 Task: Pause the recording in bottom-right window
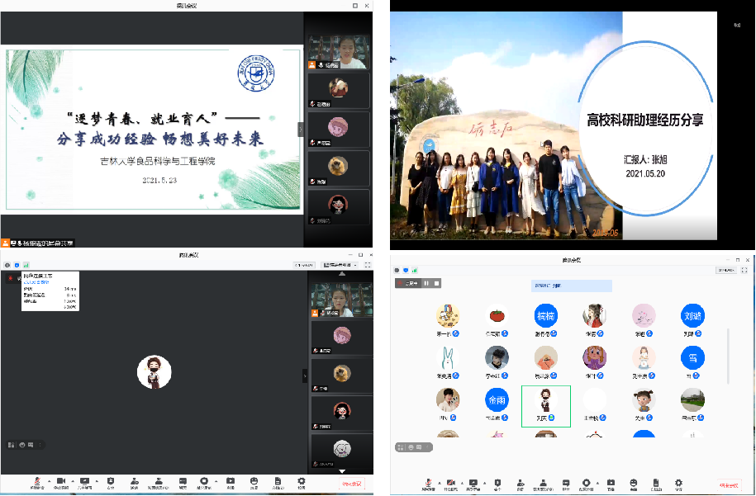[426, 283]
